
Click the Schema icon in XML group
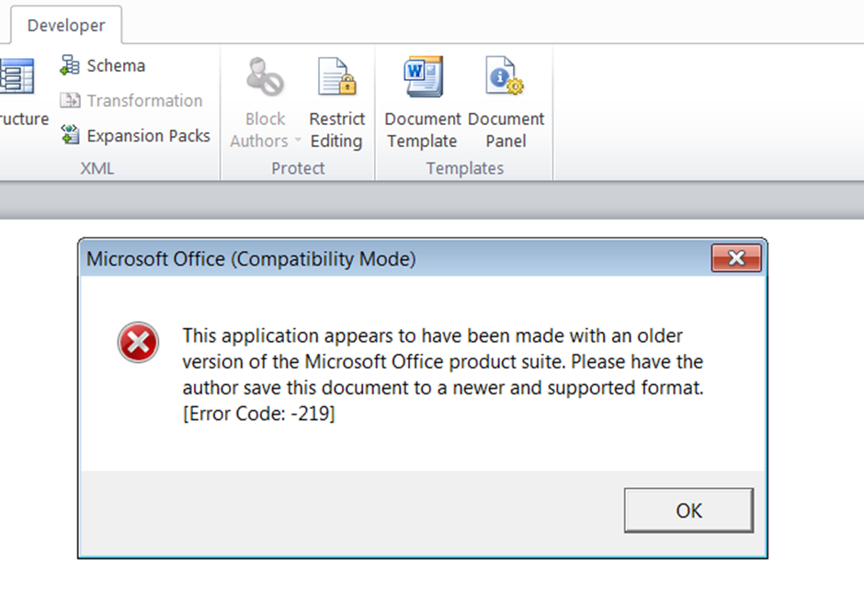tap(70, 65)
